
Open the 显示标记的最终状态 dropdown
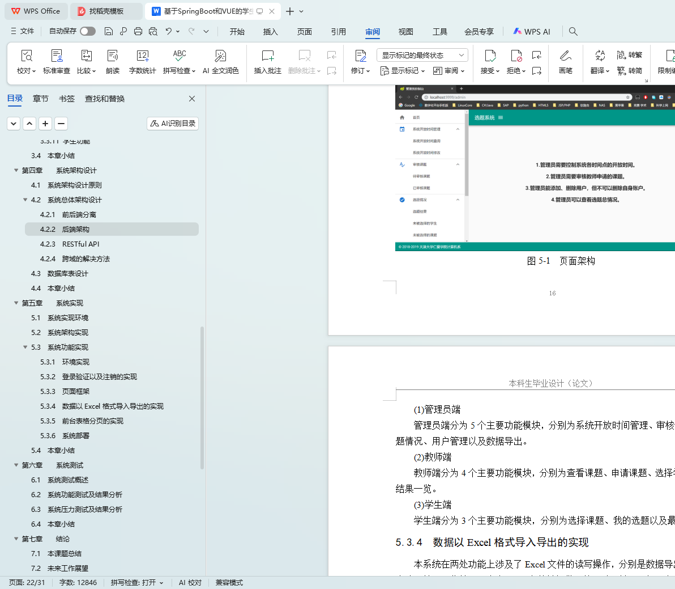point(421,55)
